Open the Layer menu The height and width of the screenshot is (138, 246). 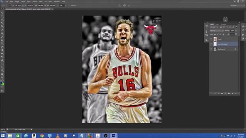[23, 2]
